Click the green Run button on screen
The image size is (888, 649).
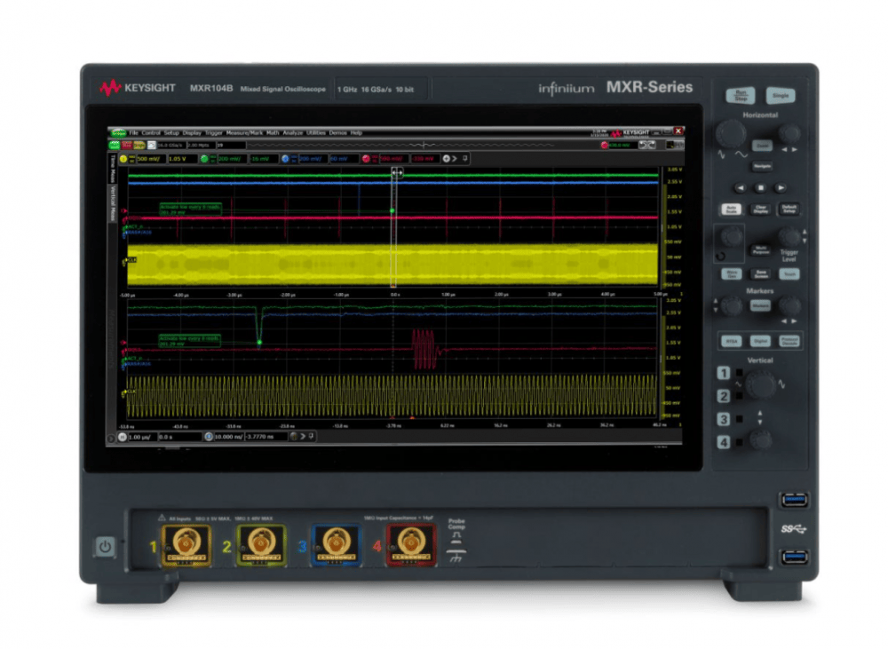coord(115,146)
